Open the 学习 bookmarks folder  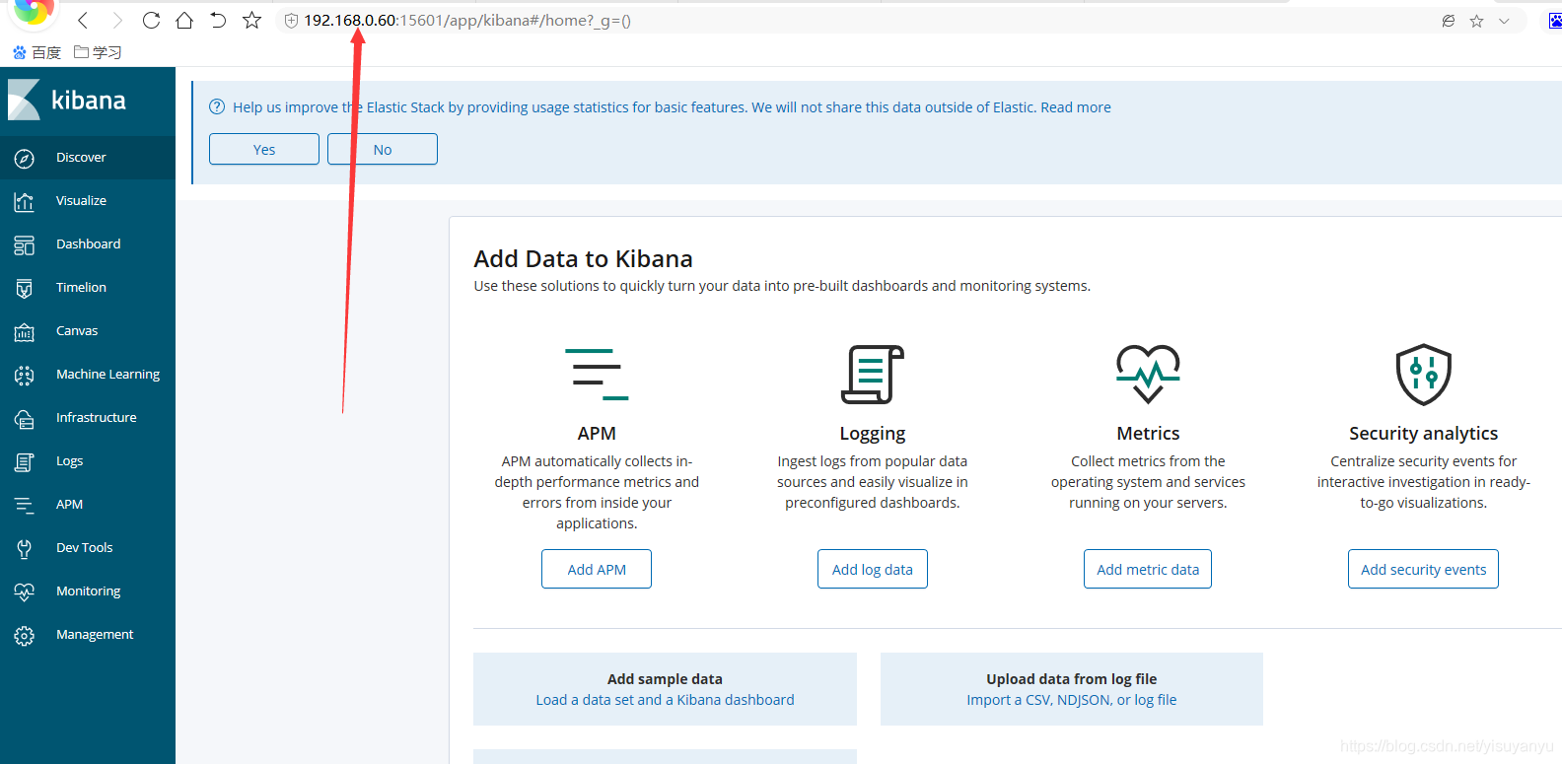[x=98, y=52]
